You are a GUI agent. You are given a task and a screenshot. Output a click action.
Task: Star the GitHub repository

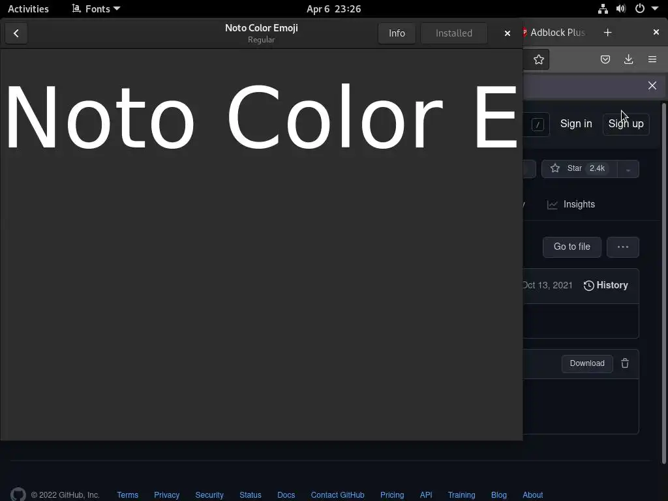pyautogui.click(x=579, y=169)
